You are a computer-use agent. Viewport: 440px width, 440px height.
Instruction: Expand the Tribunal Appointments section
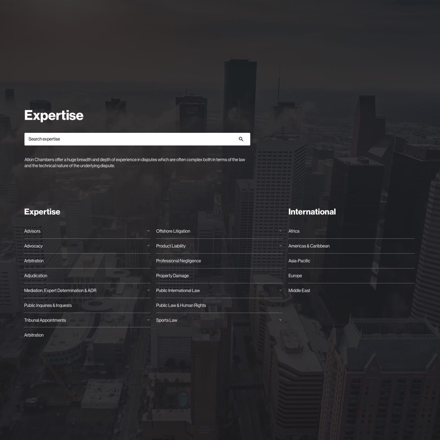(148, 320)
